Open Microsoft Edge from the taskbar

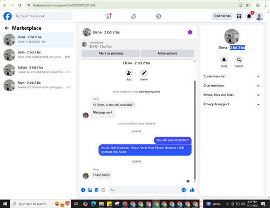tap(93, 204)
